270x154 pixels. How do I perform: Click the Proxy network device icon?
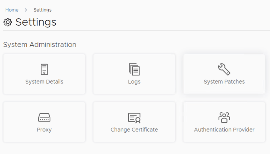tap(44, 117)
